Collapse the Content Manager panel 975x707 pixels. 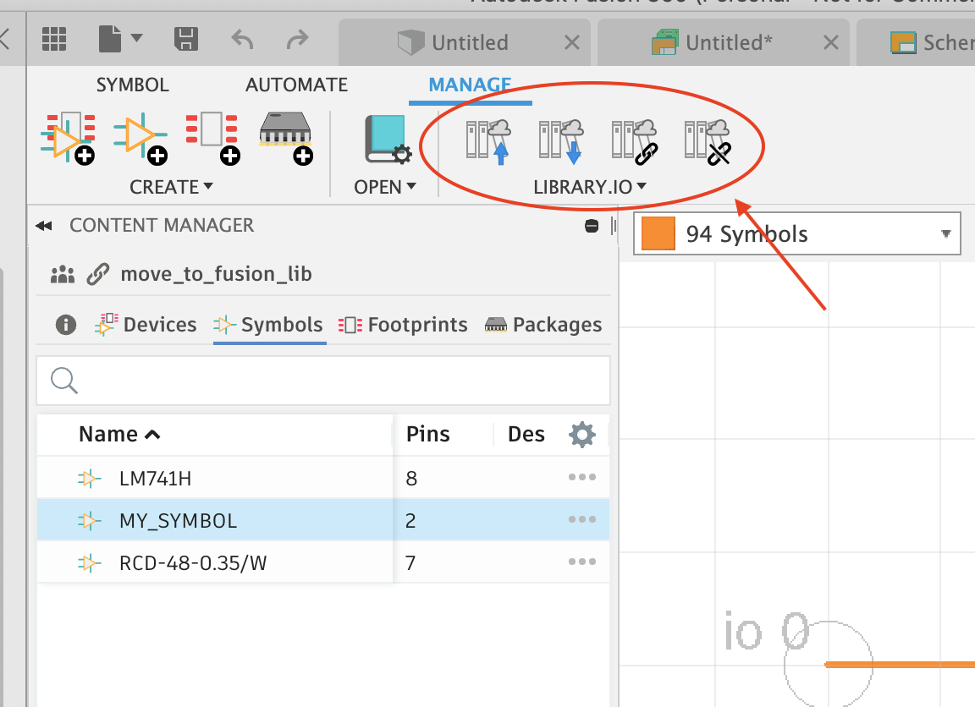tap(44, 225)
